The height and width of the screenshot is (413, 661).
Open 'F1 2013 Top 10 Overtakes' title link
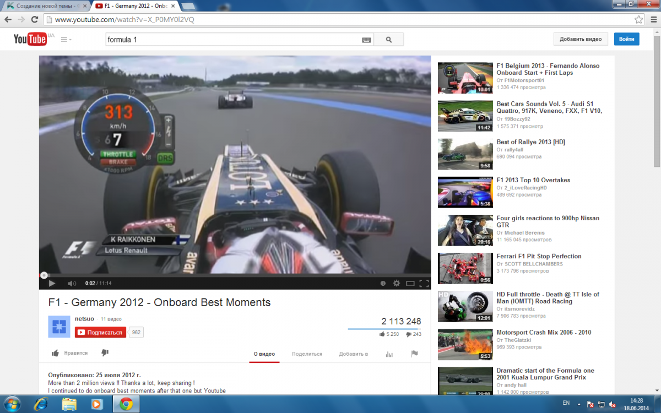coord(533,180)
